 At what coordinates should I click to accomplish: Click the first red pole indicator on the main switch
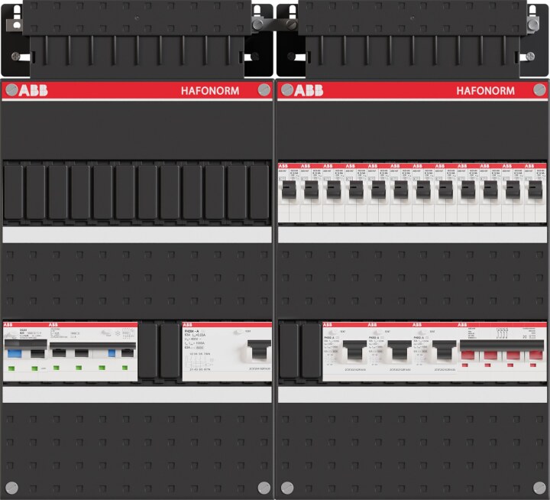tap(465, 365)
